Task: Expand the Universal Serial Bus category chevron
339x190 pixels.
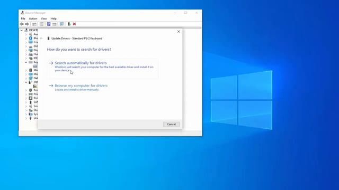Action: [x=26, y=118]
